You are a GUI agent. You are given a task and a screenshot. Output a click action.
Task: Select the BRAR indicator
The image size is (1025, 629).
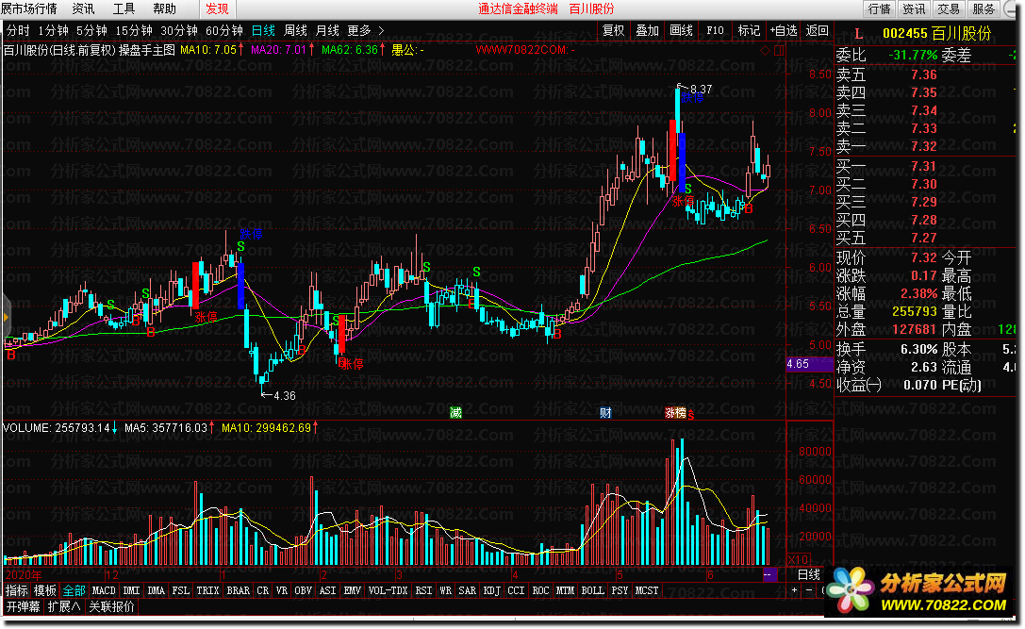238,590
